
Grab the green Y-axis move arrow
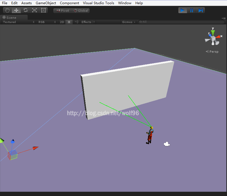pyautogui.click(x=2, y=140)
